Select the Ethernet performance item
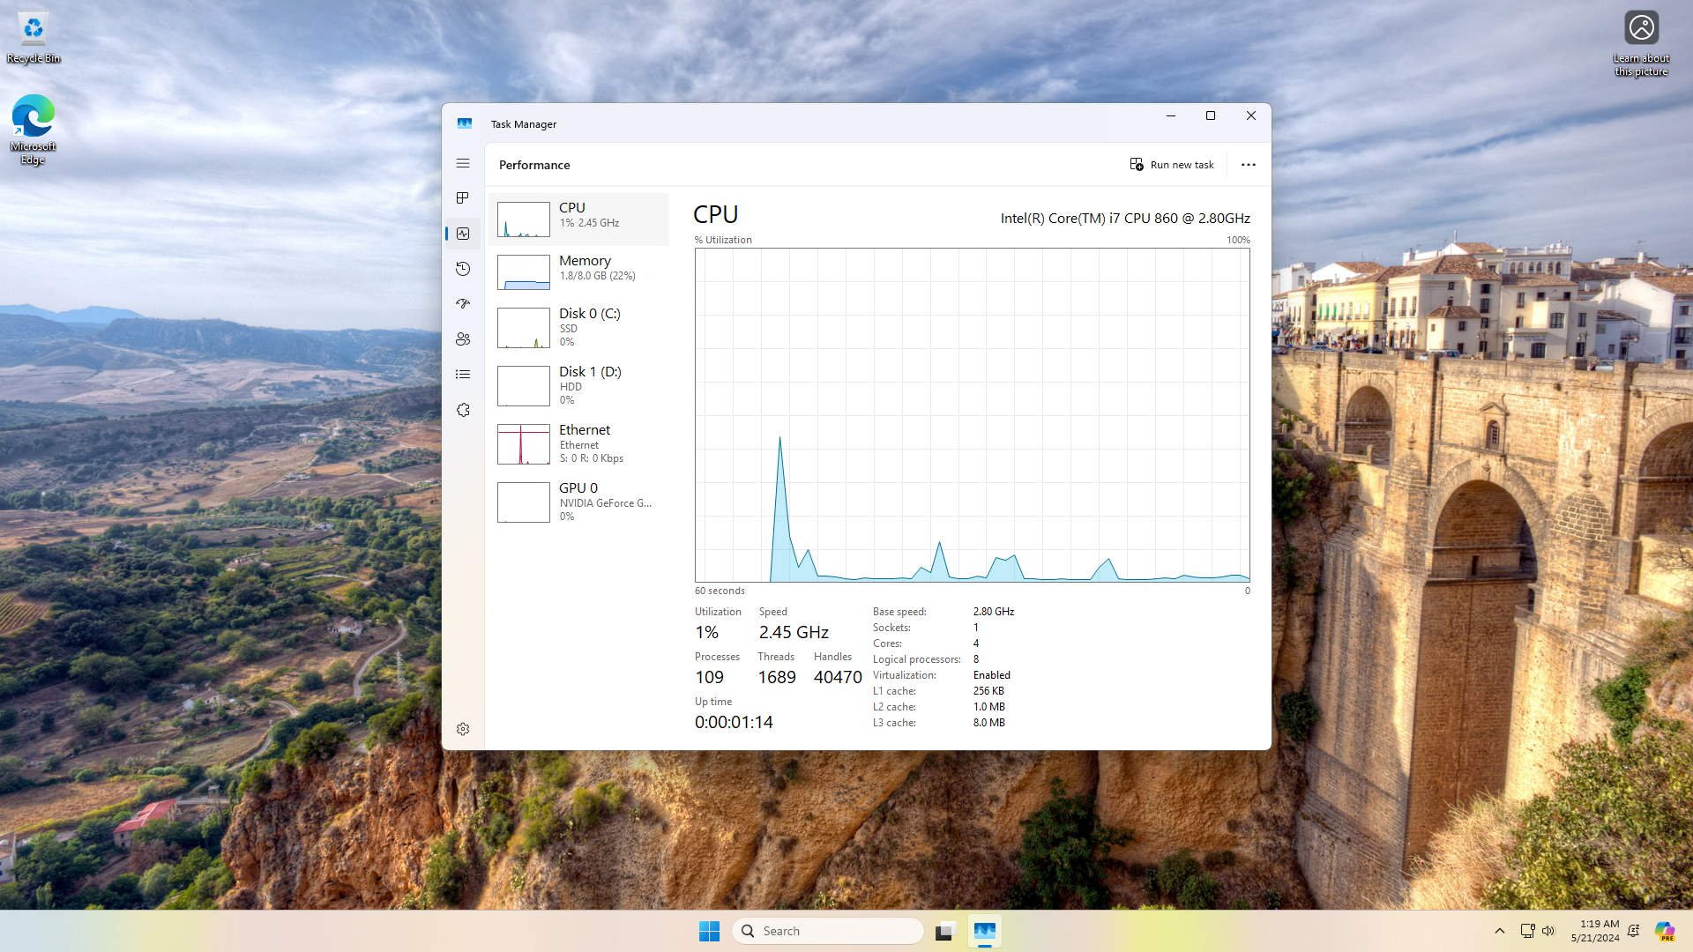The image size is (1693, 952). point(578,443)
